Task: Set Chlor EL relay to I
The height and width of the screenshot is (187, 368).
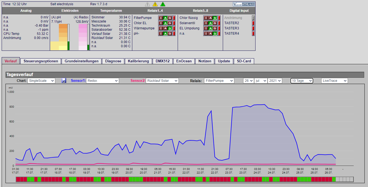Action: [x=161, y=23]
